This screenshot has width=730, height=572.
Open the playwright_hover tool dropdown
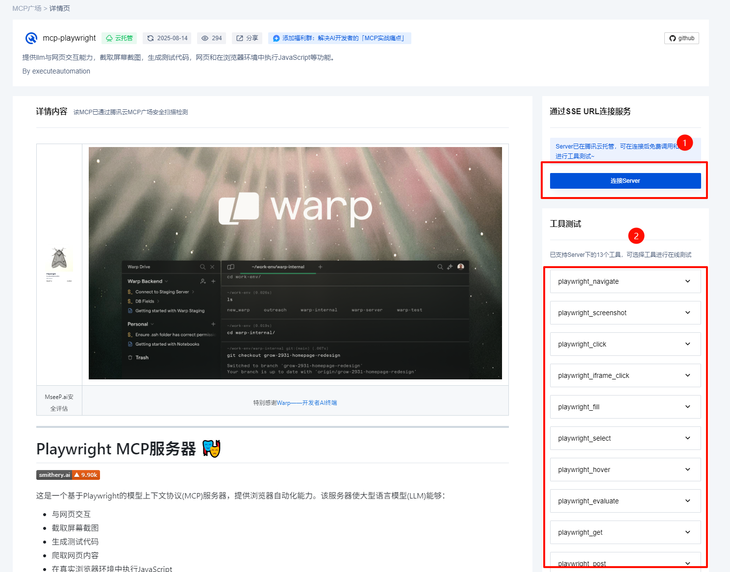pyautogui.click(x=687, y=470)
